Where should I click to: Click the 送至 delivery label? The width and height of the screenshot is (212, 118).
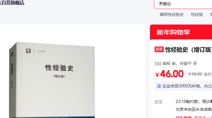pos(158,102)
